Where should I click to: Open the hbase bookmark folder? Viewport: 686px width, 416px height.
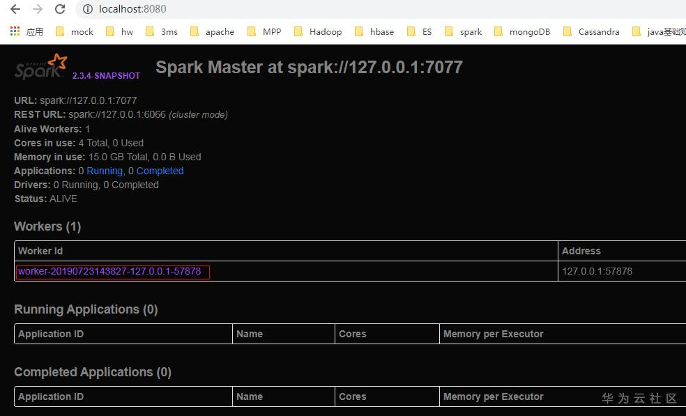[374, 31]
